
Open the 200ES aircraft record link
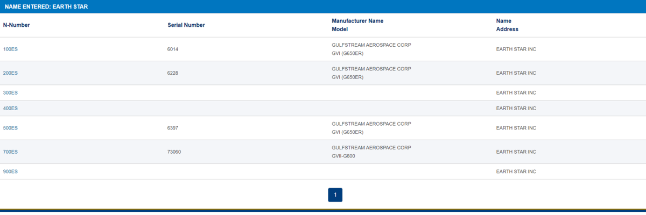(10, 73)
